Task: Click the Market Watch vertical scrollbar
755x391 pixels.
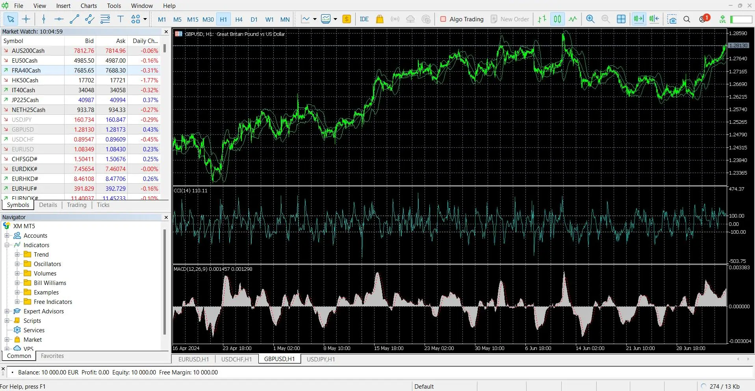Action: pos(165,49)
